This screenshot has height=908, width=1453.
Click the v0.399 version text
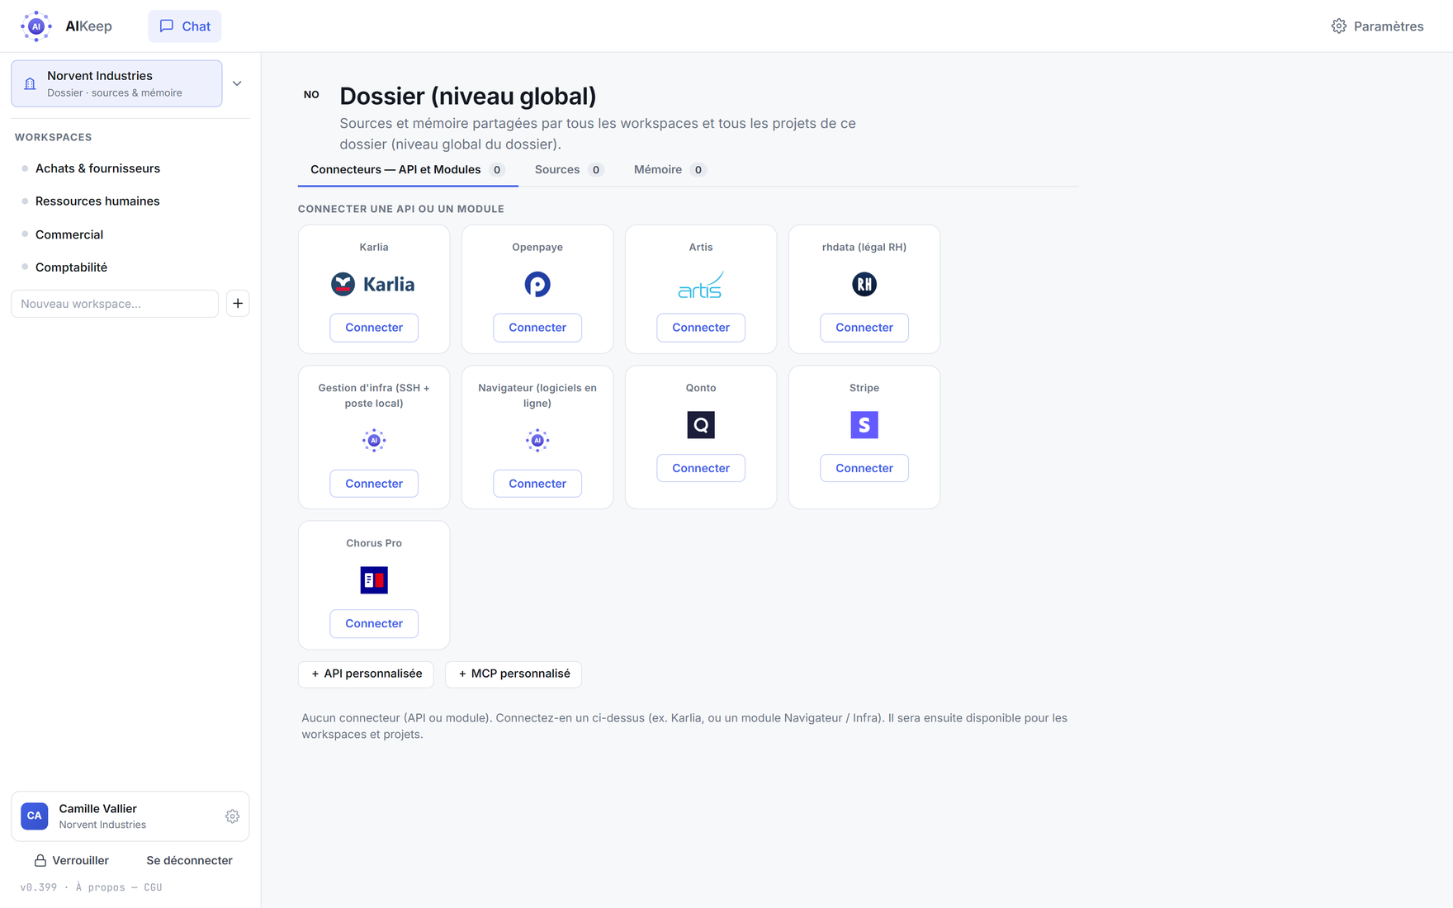click(39, 887)
